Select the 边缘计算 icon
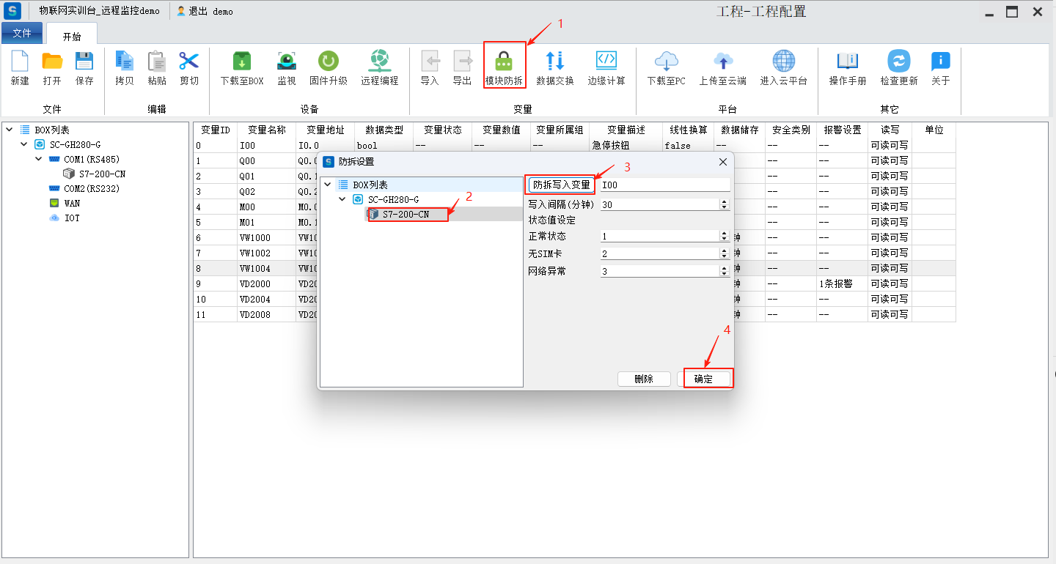 [606, 62]
